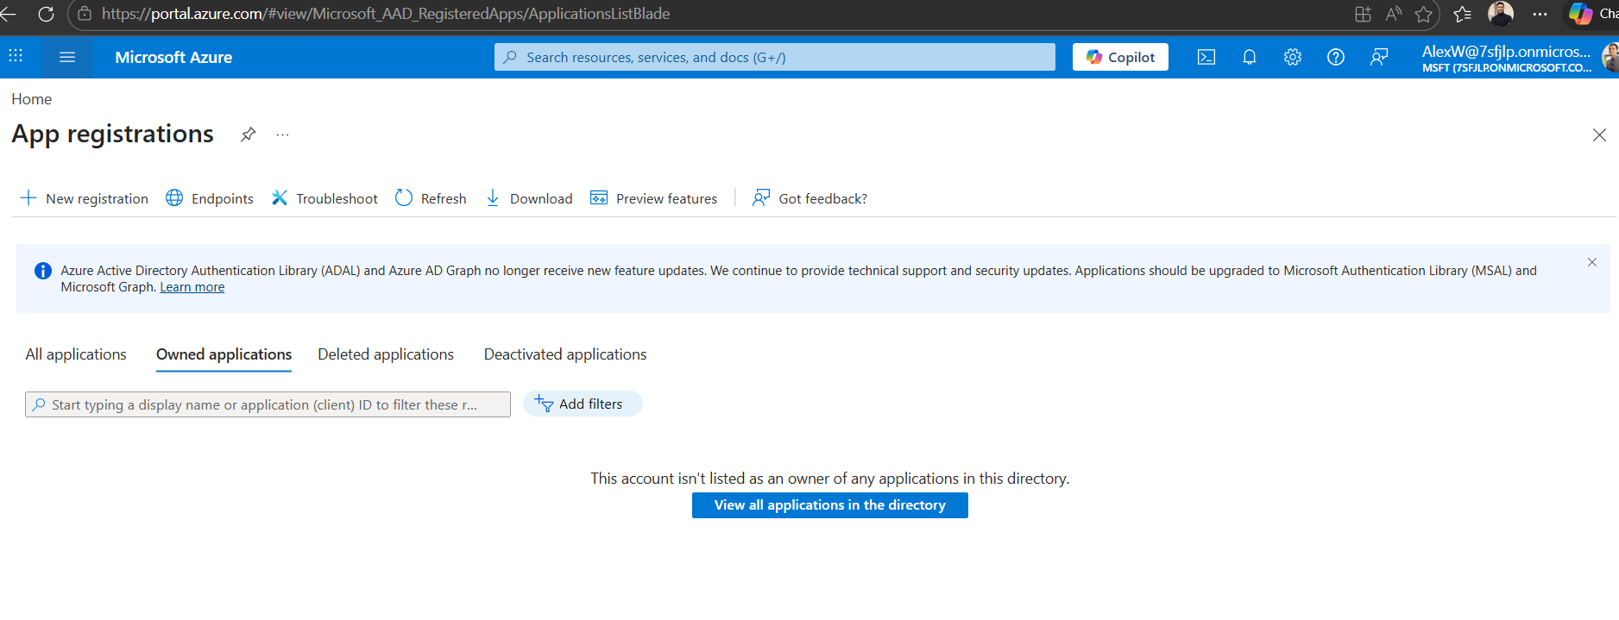This screenshot has width=1619, height=620.
Task: Click the browser address bar URL
Action: pyautogui.click(x=385, y=14)
